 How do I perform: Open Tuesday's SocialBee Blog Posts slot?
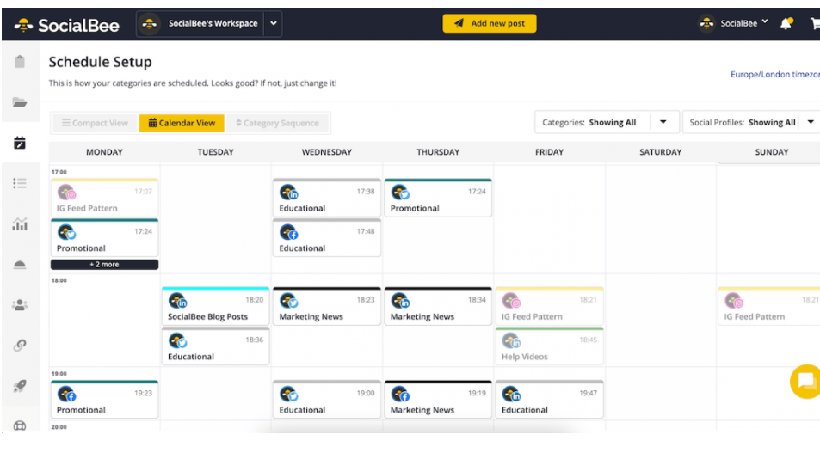tap(215, 308)
